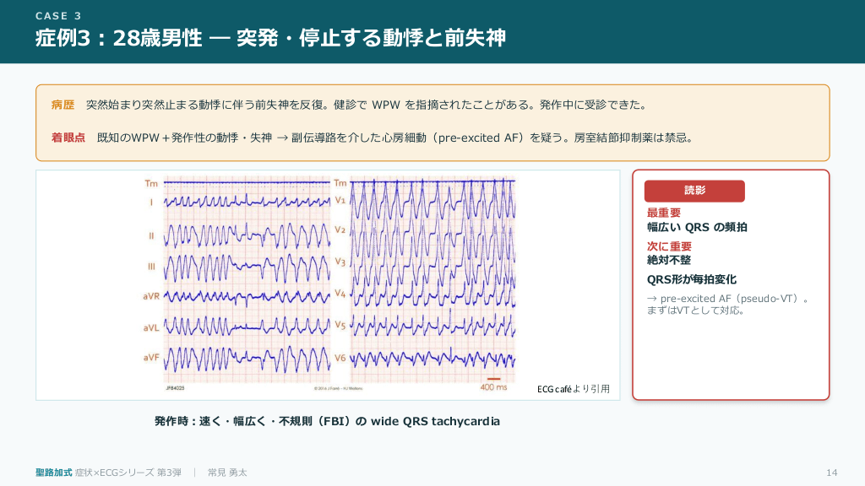
Task: Click the 最重要 heading
Action: pyautogui.click(x=664, y=213)
